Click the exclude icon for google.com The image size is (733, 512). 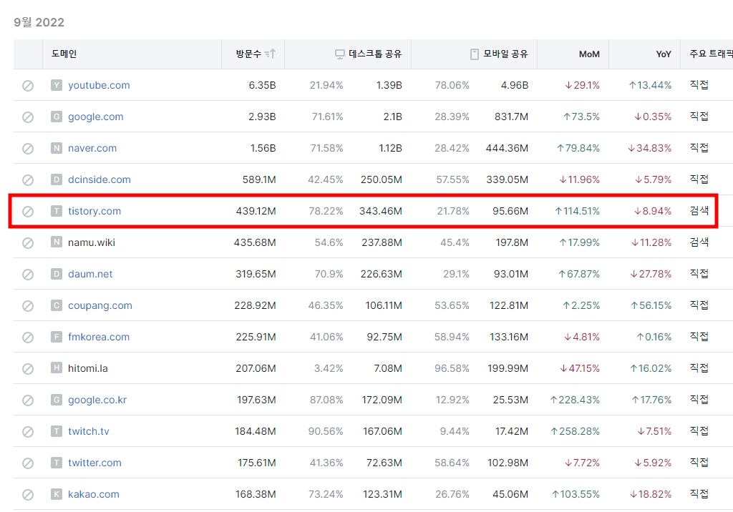point(28,117)
